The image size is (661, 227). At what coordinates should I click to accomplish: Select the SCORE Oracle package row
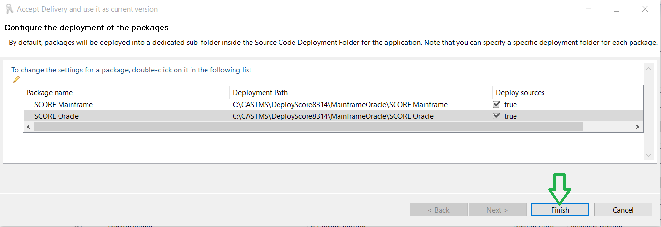[57, 116]
